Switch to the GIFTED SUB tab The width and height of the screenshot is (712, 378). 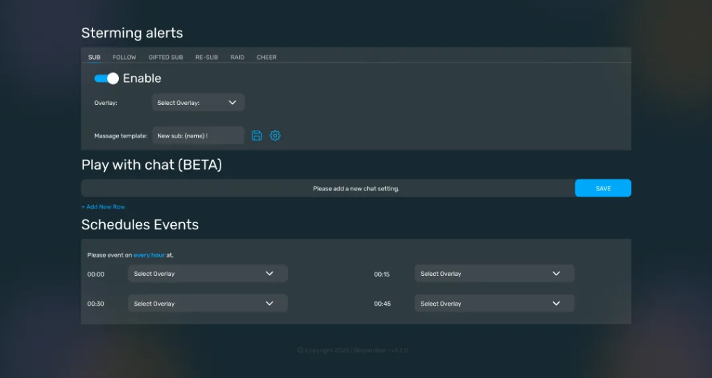pyautogui.click(x=165, y=57)
